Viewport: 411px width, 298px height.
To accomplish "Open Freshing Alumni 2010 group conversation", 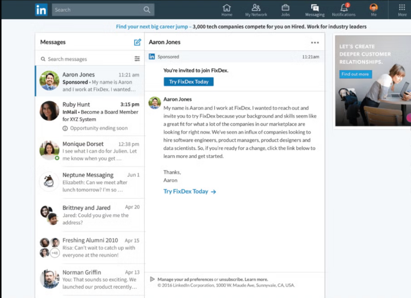I will click(x=90, y=248).
